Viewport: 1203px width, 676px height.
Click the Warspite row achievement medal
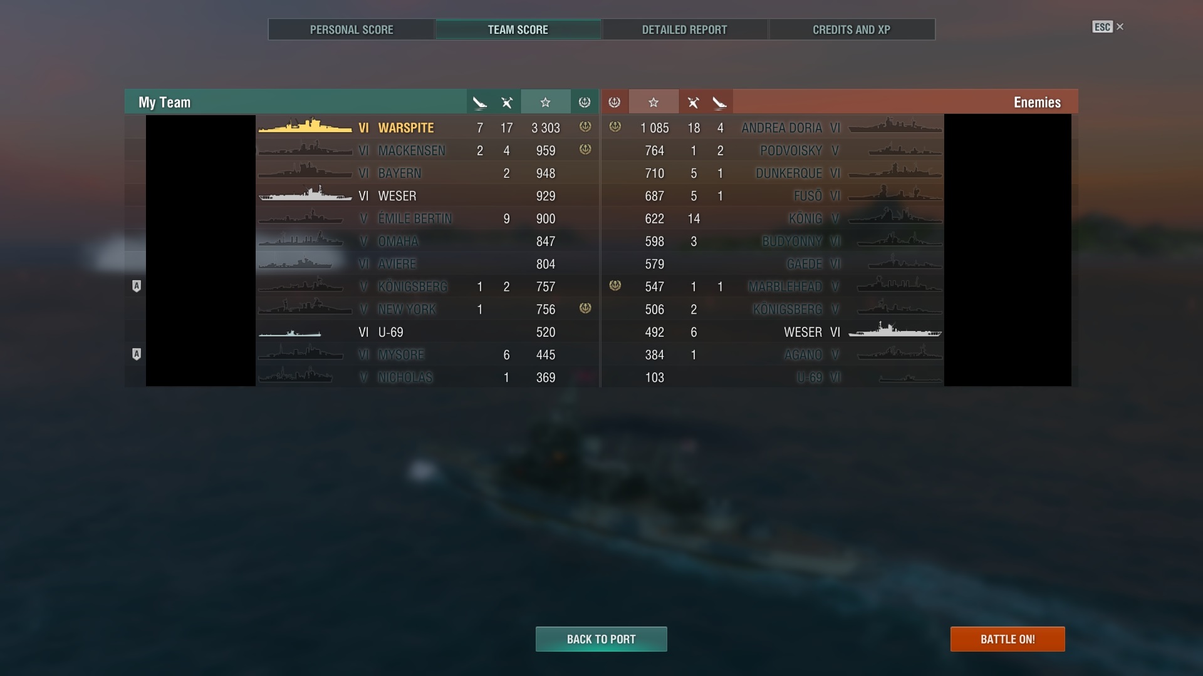coord(585,126)
